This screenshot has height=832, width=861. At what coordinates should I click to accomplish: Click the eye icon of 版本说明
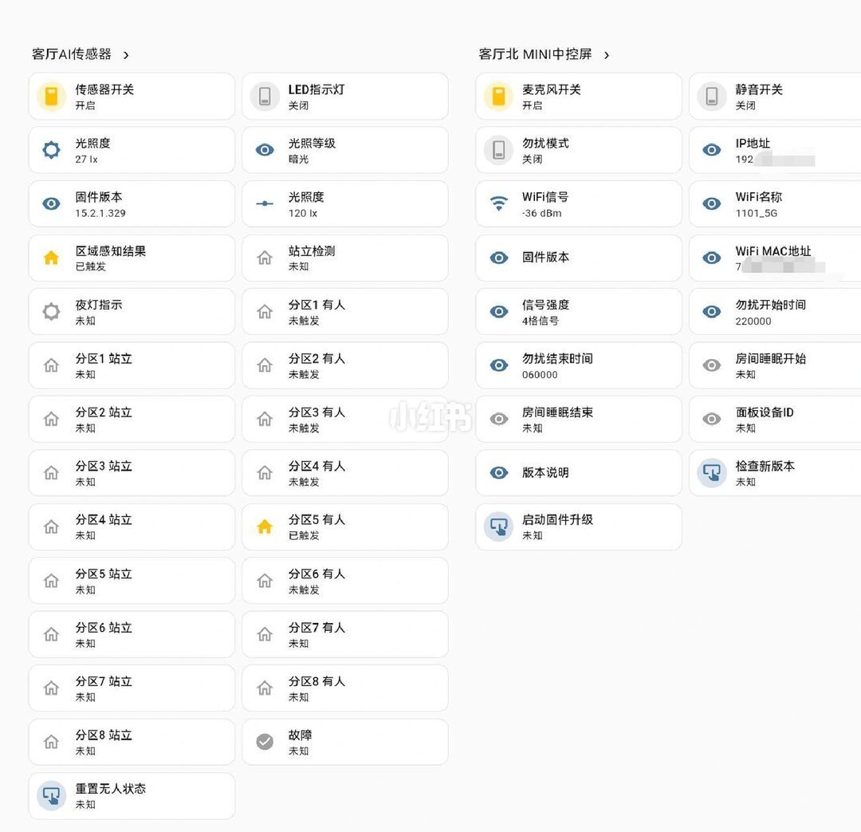pos(498,473)
